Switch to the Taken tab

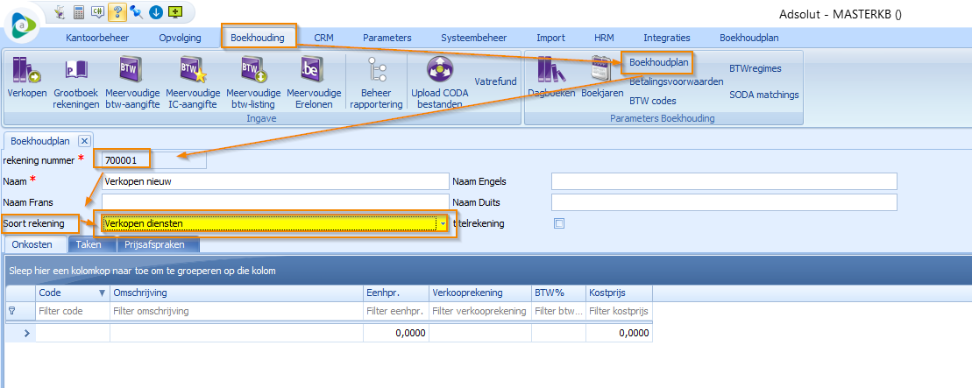(88, 244)
